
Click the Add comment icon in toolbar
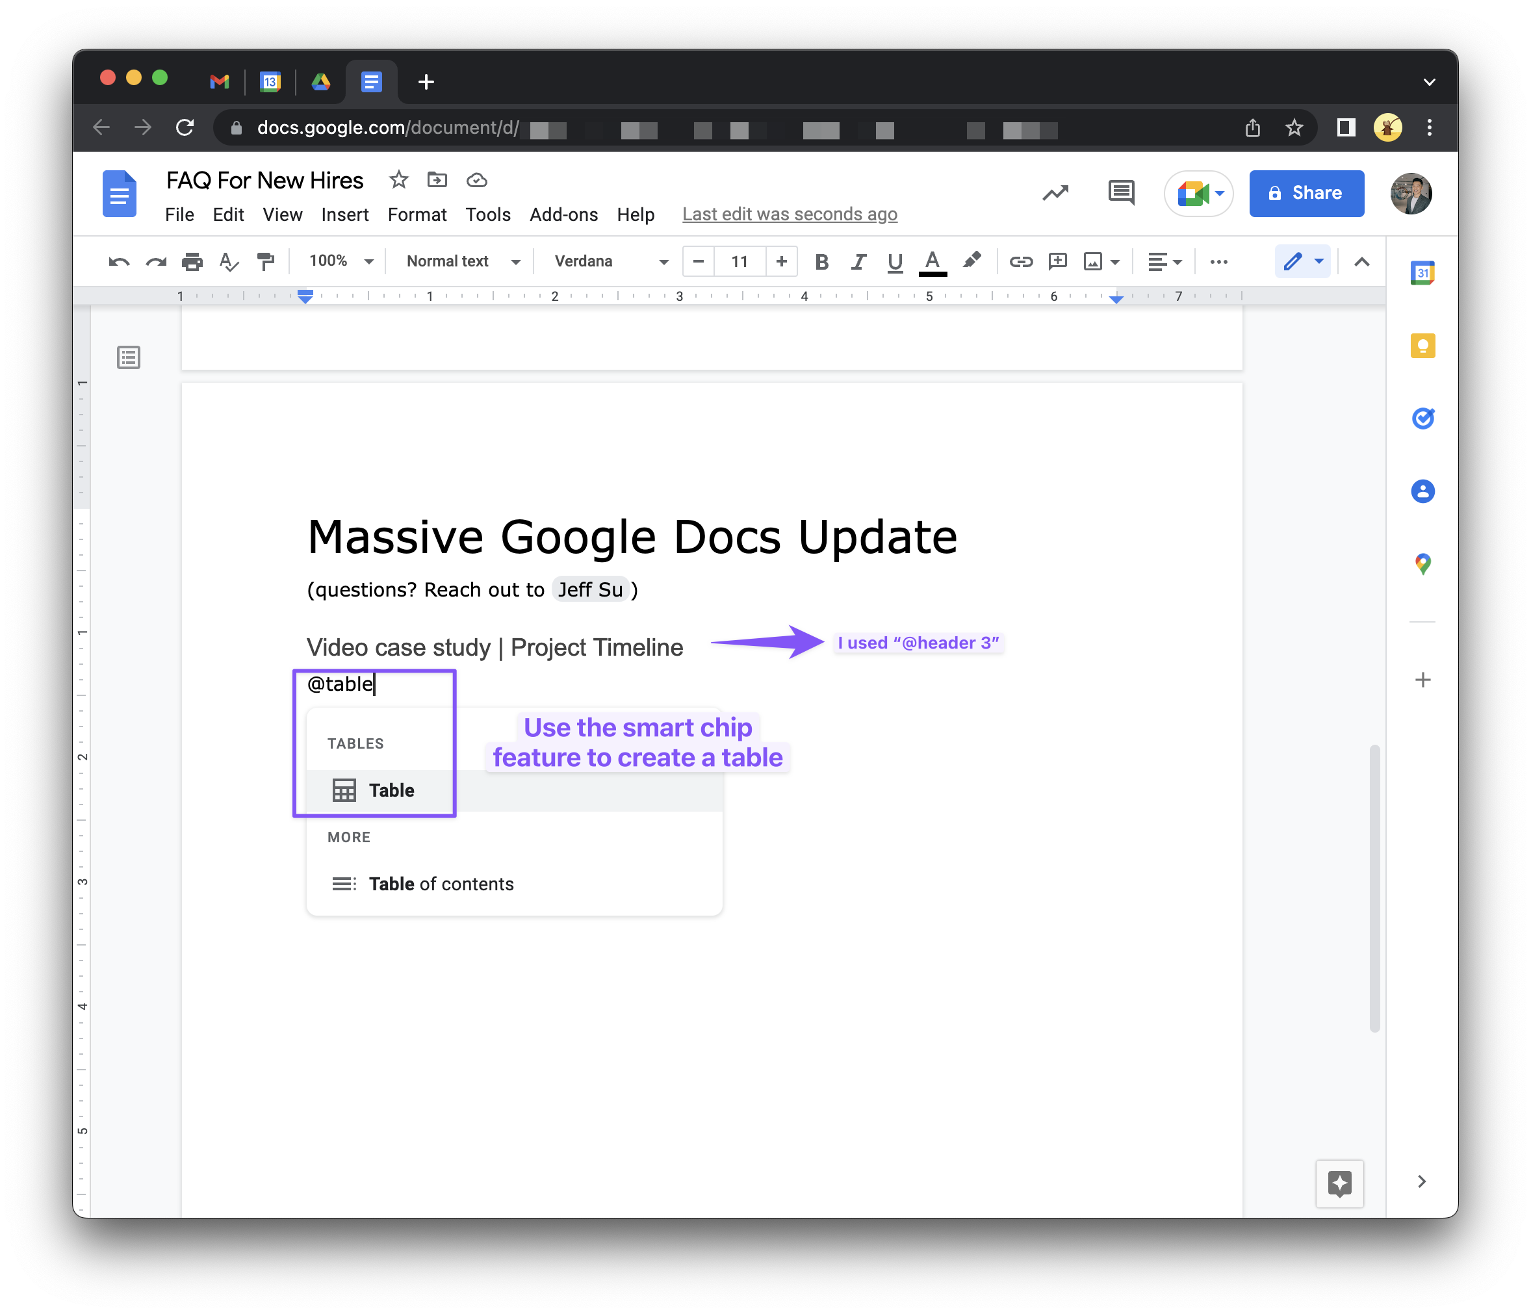tap(1057, 262)
